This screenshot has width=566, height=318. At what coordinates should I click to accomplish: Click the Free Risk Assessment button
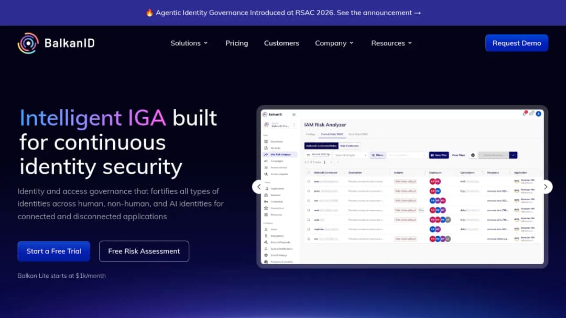coord(144,252)
